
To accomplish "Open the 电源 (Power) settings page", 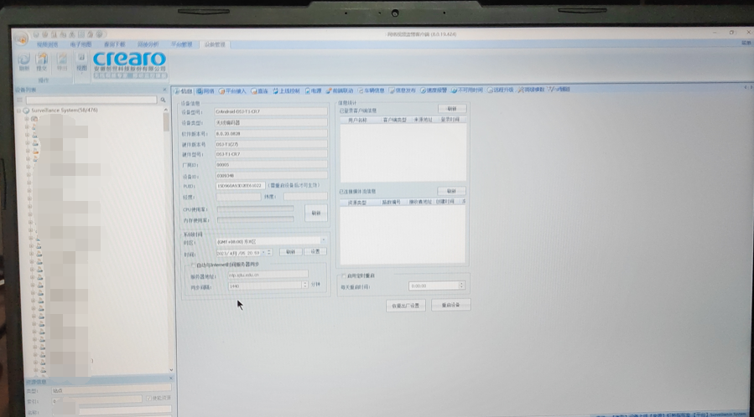I will 313,90.
